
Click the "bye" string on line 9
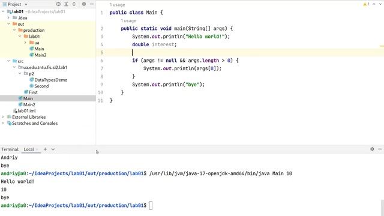(192, 85)
